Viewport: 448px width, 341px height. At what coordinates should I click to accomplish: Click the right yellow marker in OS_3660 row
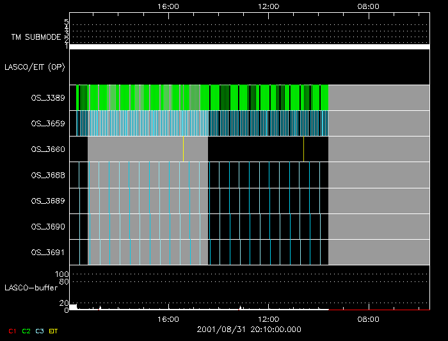(x=303, y=149)
